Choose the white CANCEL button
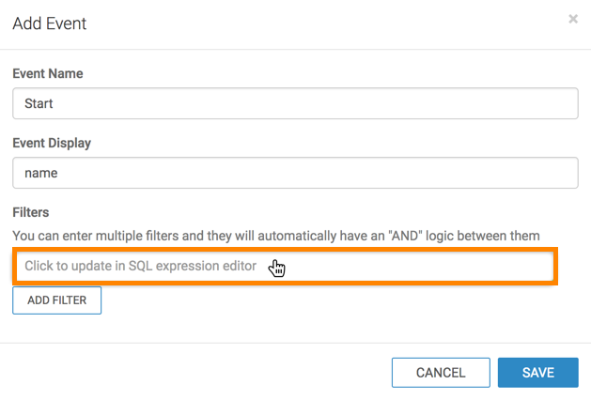The height and width of the screenshot is (400, 591). pyautogui.click(x=441, y=373)
